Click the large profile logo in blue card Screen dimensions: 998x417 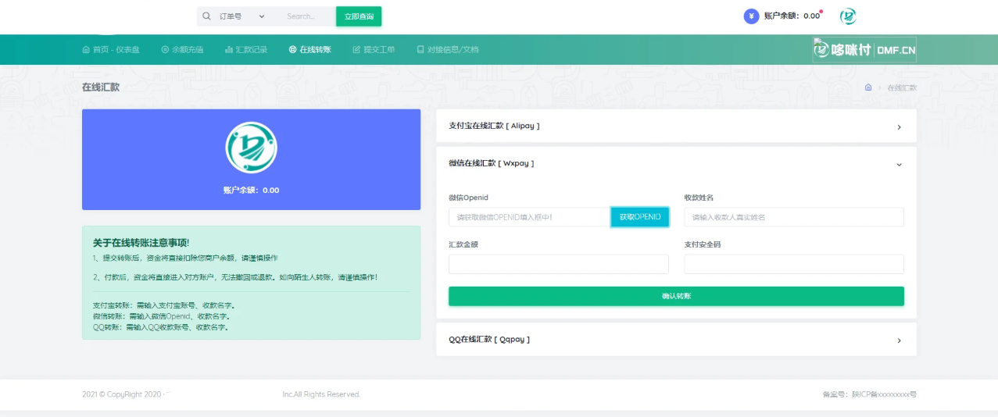tap(251, 148)
